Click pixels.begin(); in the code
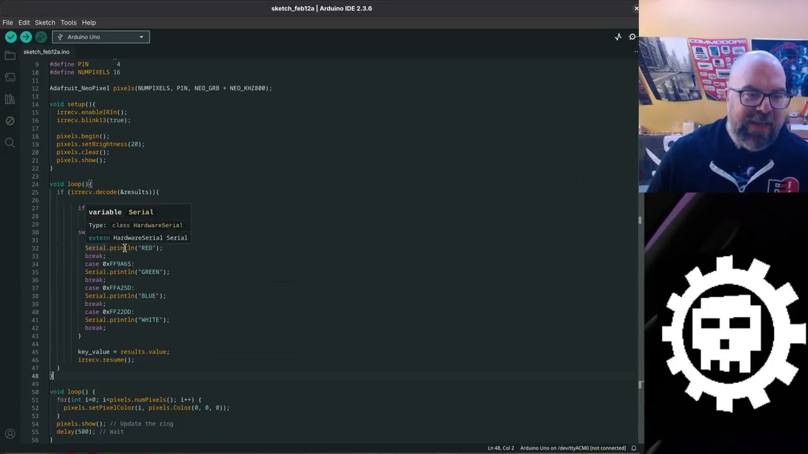Image resolution: width=808 pixels, height=454 pixels. [x=83, y=136]
